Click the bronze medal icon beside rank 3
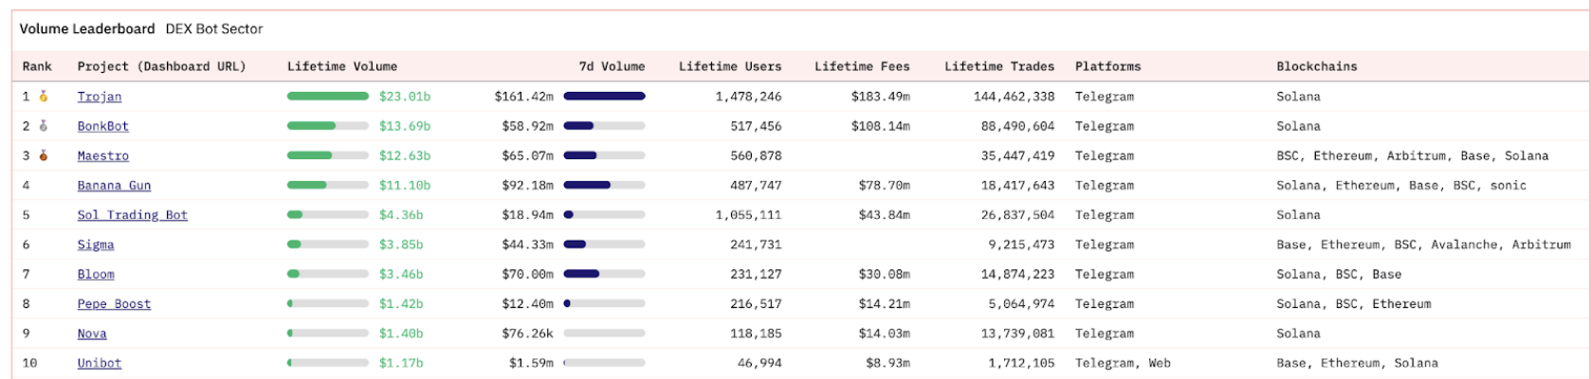 point(43,155)
